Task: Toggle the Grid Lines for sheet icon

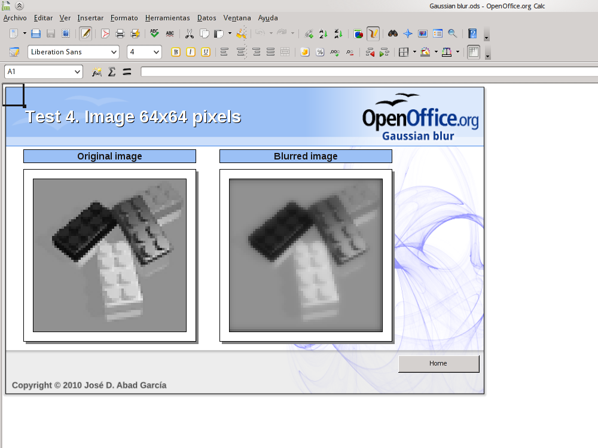Action: (474, 52)
